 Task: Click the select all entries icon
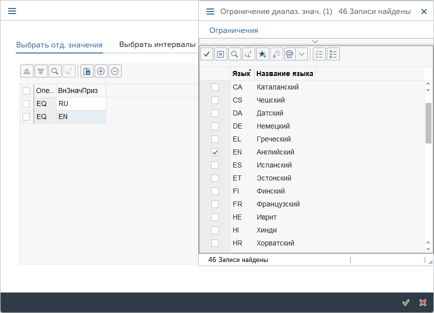click(319, 54)
